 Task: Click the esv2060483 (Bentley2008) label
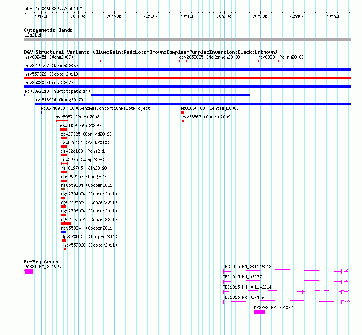pos(209,108)
